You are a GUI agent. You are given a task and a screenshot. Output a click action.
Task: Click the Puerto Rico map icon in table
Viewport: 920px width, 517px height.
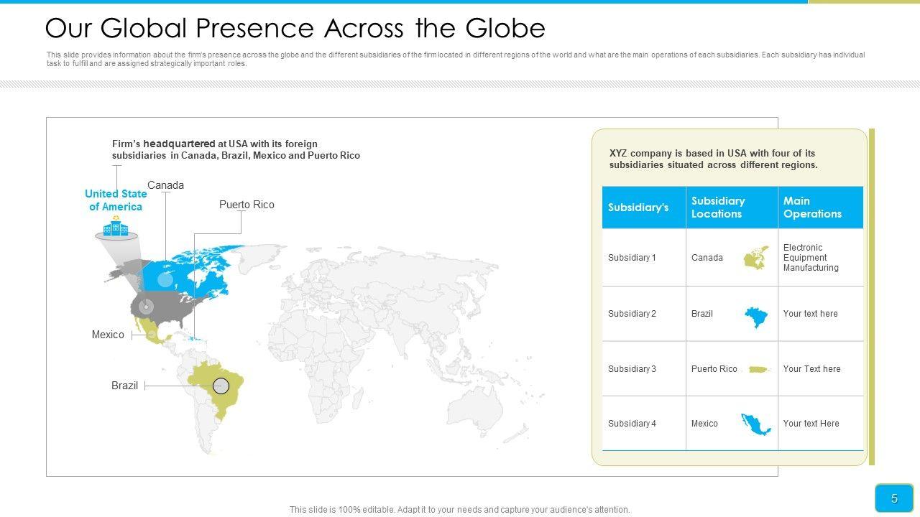point(759,370)
